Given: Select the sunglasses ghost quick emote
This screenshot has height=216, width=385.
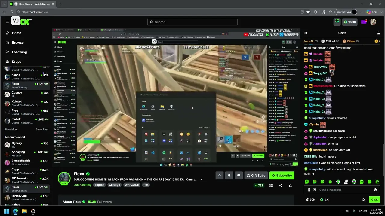Looking at the screenshot, I should click(346, 181).
